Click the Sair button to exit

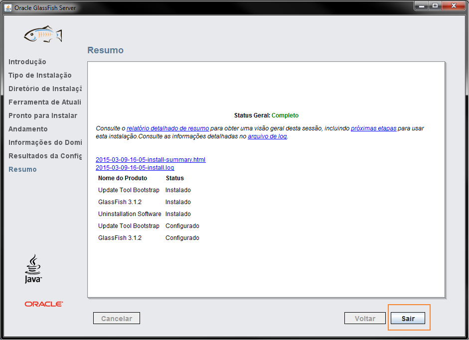tap(408, 319)
